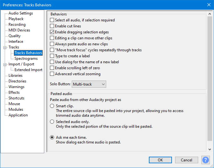Go to Audio Settings category
Viewport: 214px width, 168px height.
21,13
